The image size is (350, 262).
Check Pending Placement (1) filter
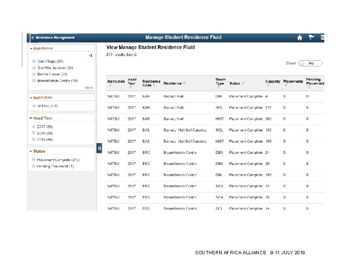pos(34,166)
